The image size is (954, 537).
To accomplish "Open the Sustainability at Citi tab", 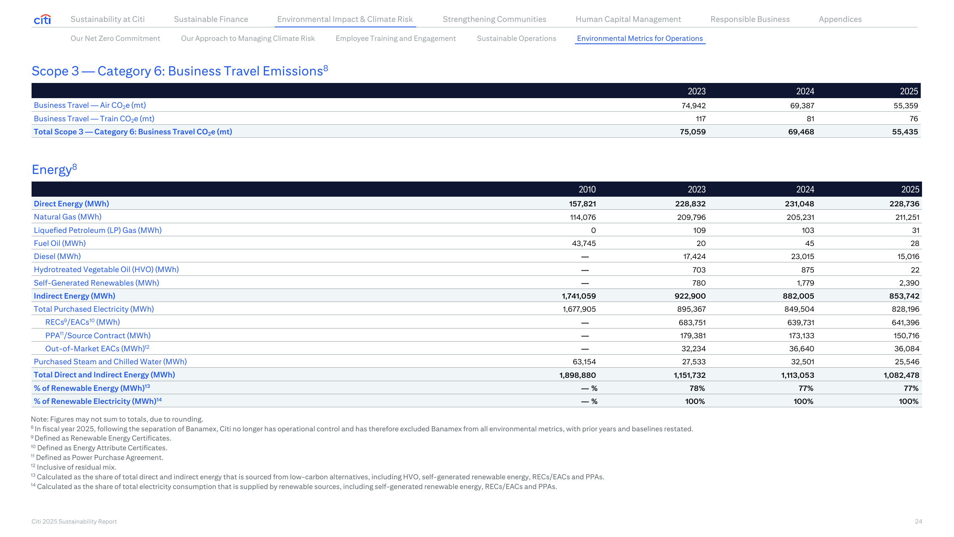I will coord(108,19).
